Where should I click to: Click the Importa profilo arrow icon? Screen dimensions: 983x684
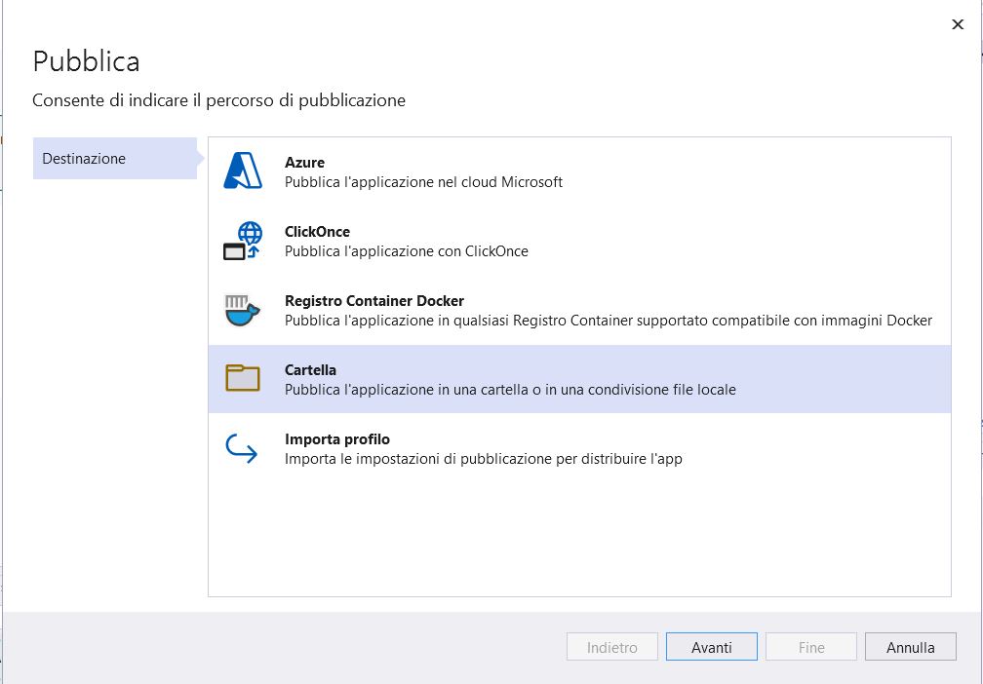click(x=242, y=448)
